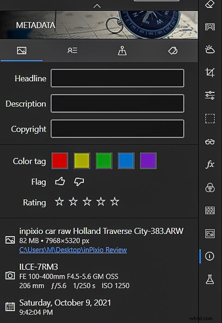Click the image file icon beside filename
This screenshot has height=323, width=222.
click(x=10, y=240)
